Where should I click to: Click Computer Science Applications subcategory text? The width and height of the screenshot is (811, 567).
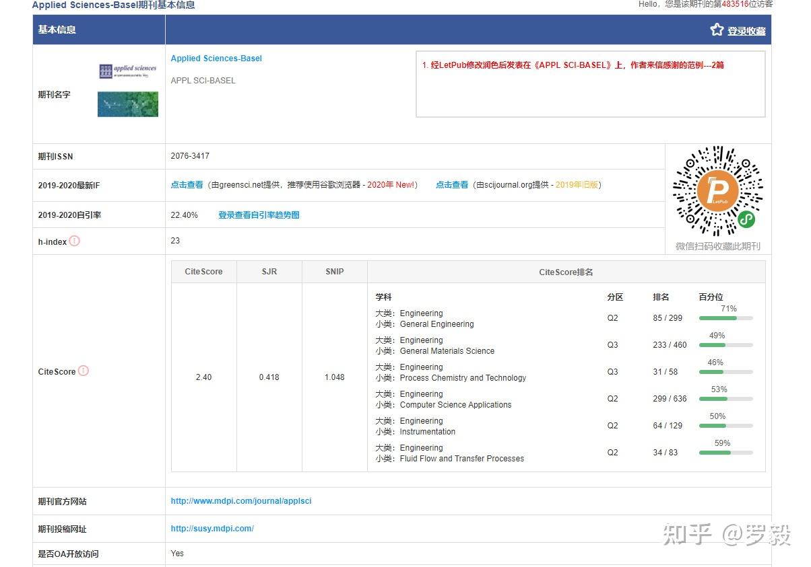pyautogui.click(x=455, y=405)
